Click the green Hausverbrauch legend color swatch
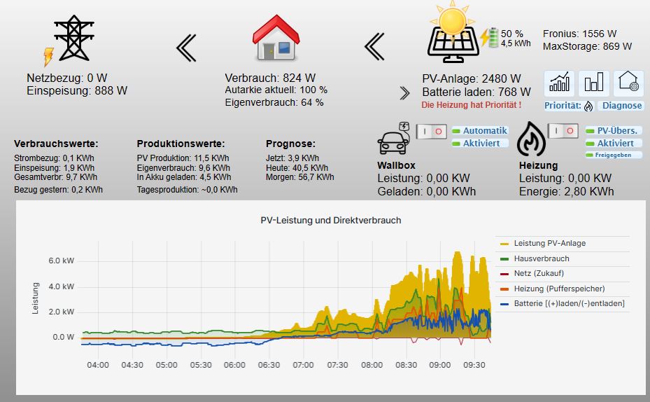This screenshot has width=650, height=402. click(504, 259)
